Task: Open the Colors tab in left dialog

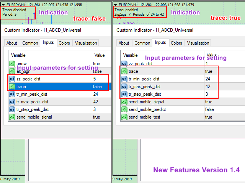Action: (64, 43)
